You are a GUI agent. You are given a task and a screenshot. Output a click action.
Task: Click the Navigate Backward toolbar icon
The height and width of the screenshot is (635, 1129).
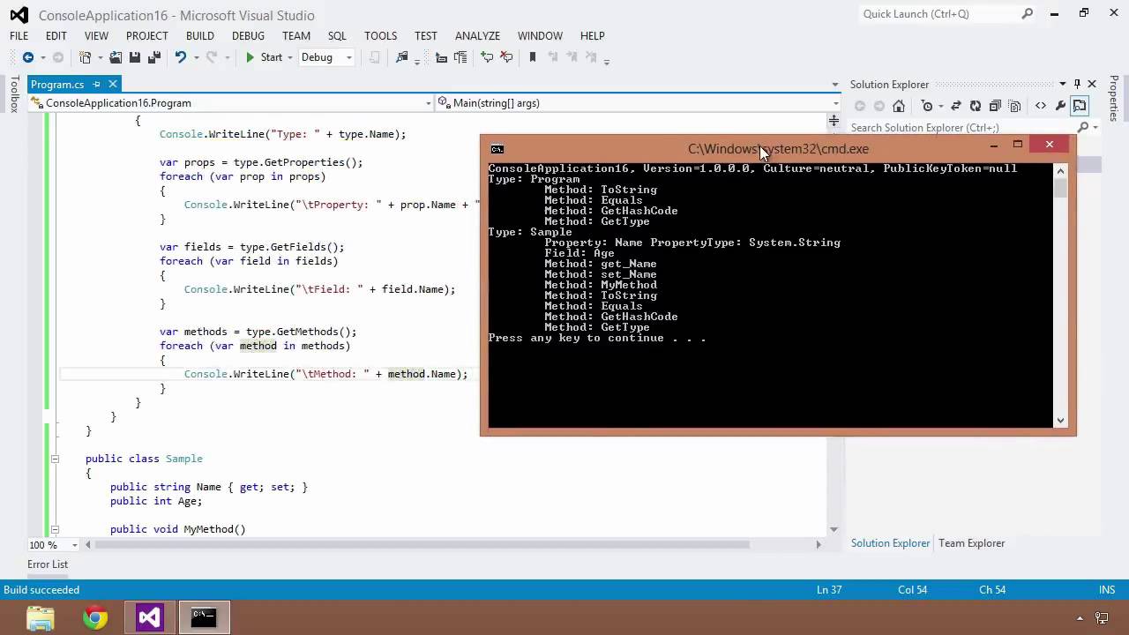pyautogui.click(x=28, y=57)
